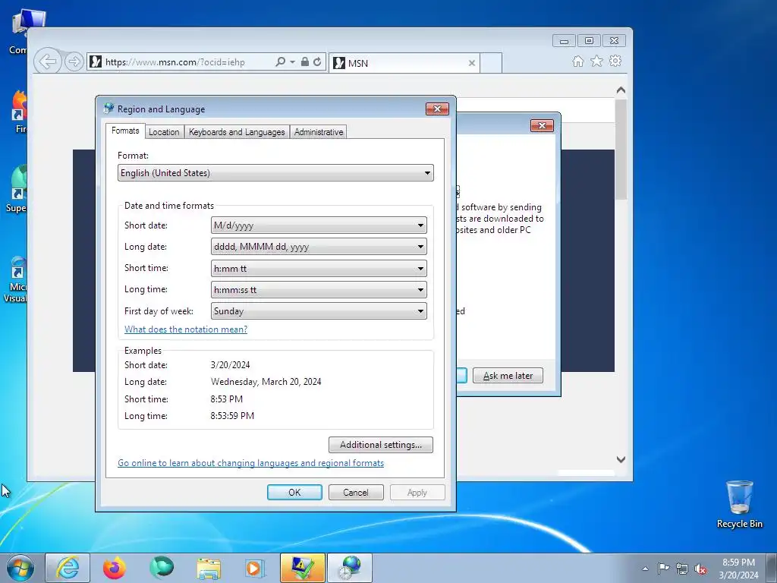Switch to the Administrative tab
This screenshot has height=583, width=777.
(x=319, y=132)
